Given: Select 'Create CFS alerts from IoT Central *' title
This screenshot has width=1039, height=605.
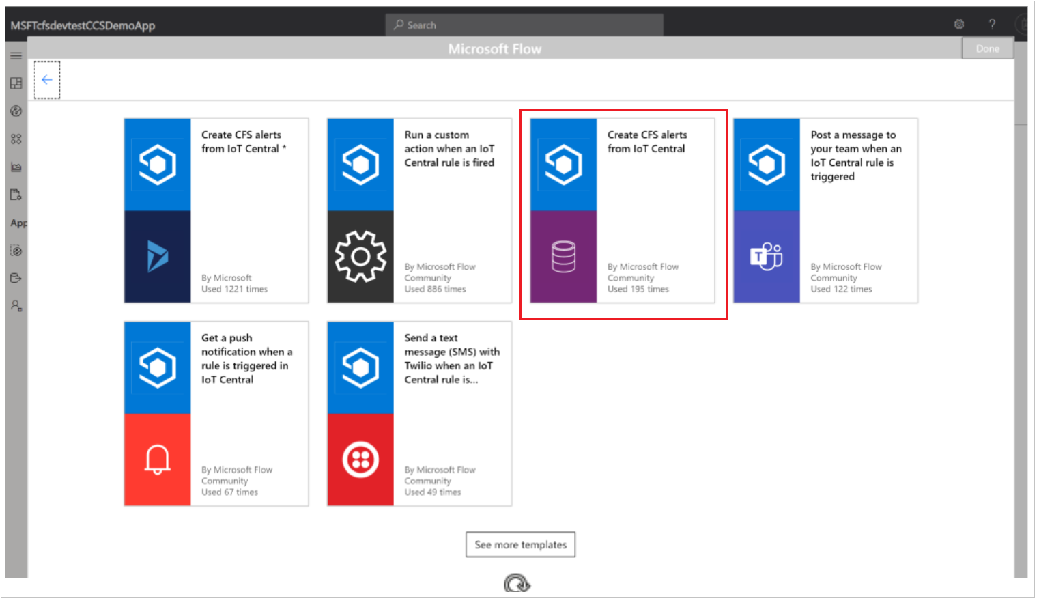Looking at the screenshot, I should (244, 142).
